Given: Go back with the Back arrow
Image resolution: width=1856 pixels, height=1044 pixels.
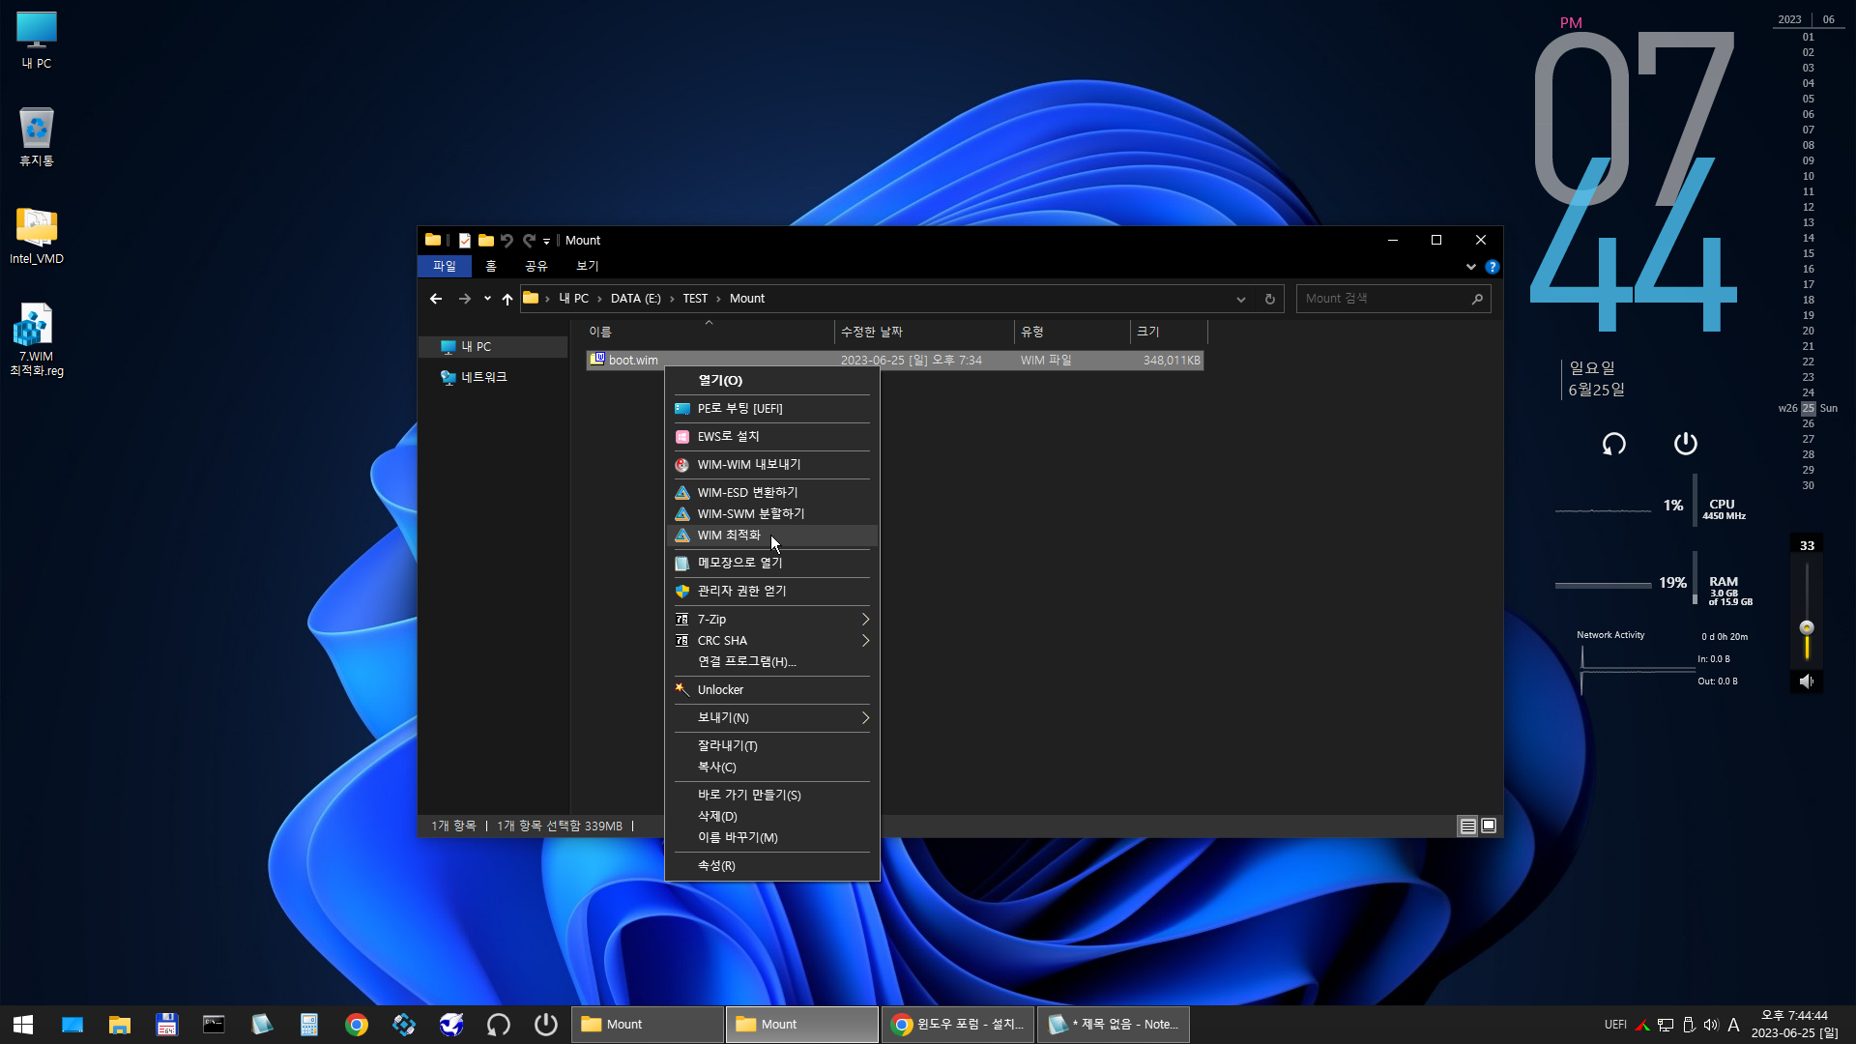Looking at the screenshot, I should (436, 299).
